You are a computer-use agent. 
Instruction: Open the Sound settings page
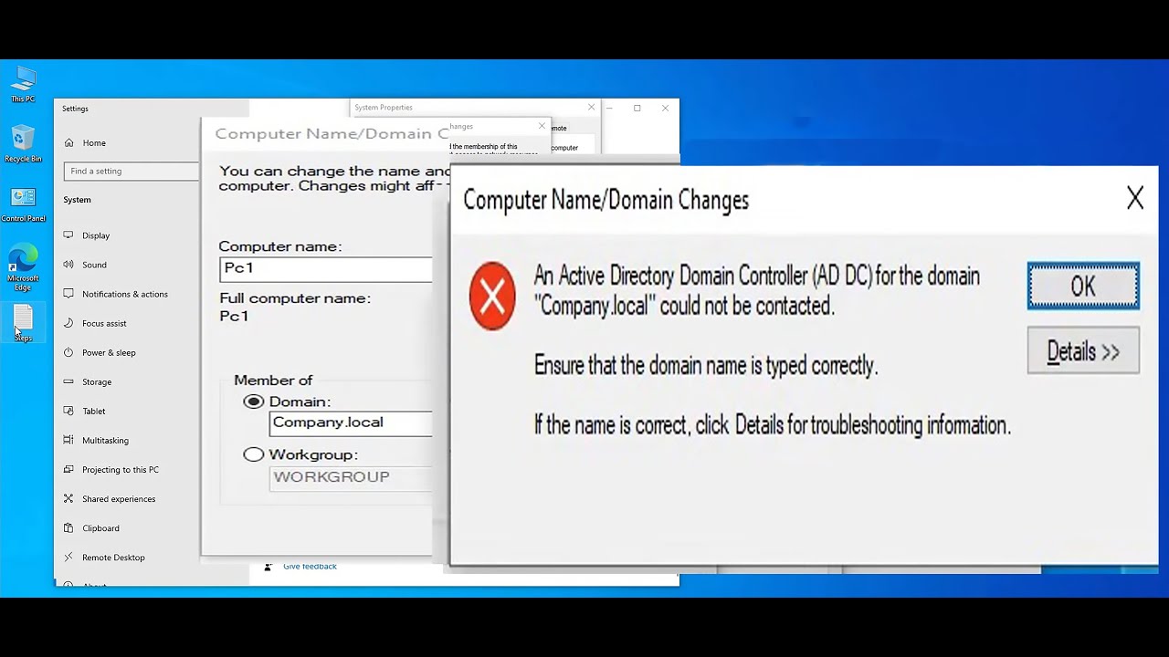coord(94,265)
